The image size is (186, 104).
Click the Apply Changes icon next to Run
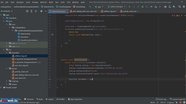click(134, 7)
